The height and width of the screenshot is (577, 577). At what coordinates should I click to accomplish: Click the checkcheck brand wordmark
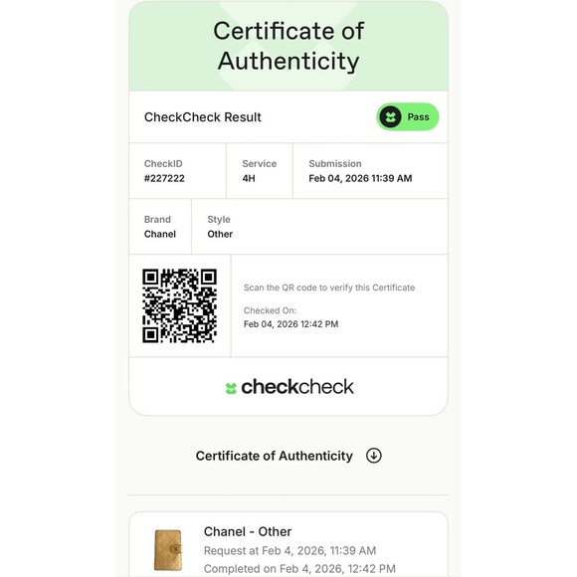[297, 387]
